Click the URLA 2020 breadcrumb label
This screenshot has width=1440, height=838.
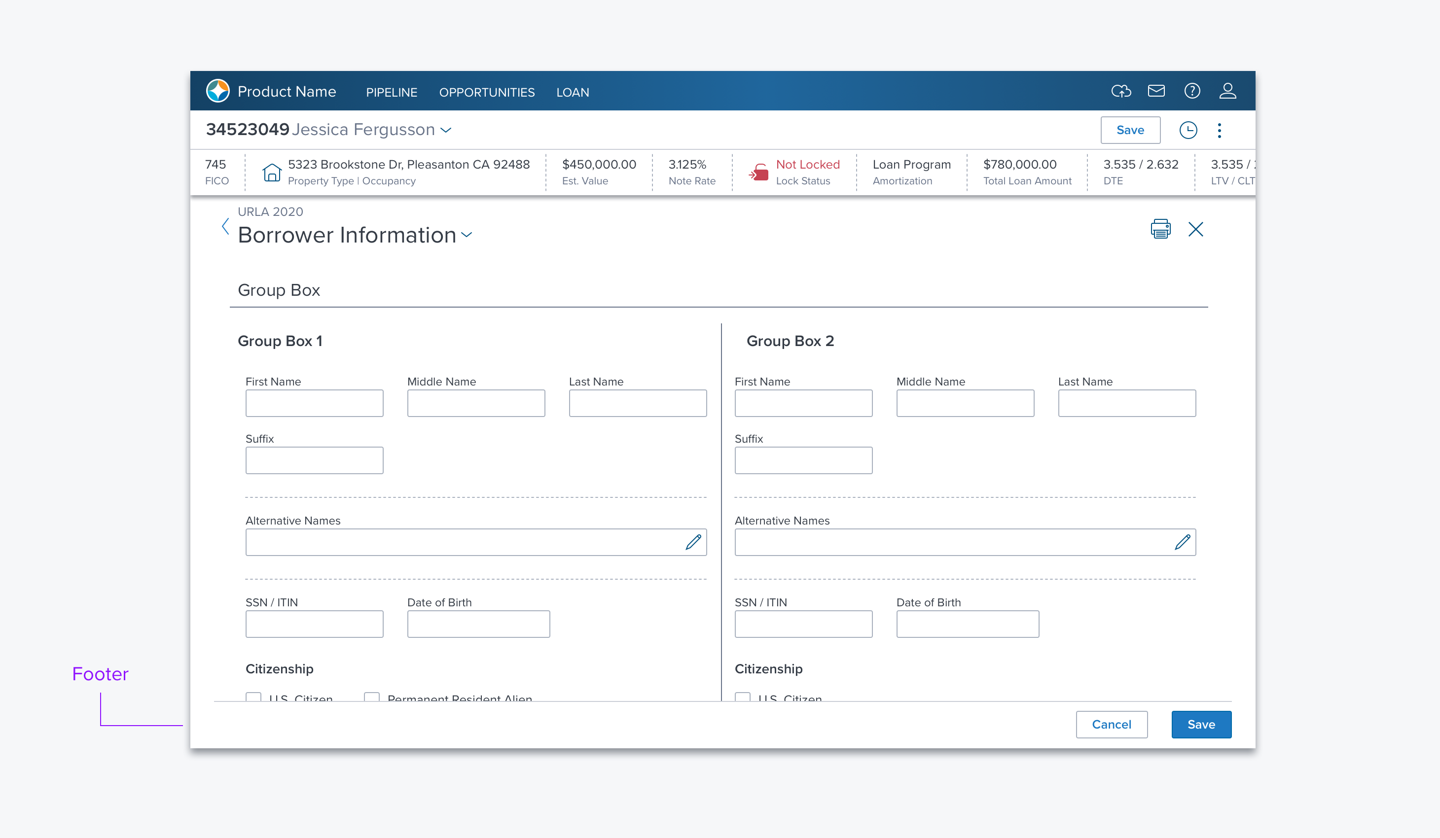270,212
